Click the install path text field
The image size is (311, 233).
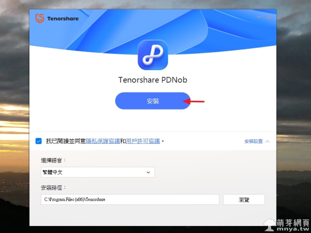[x=130, y=200]
